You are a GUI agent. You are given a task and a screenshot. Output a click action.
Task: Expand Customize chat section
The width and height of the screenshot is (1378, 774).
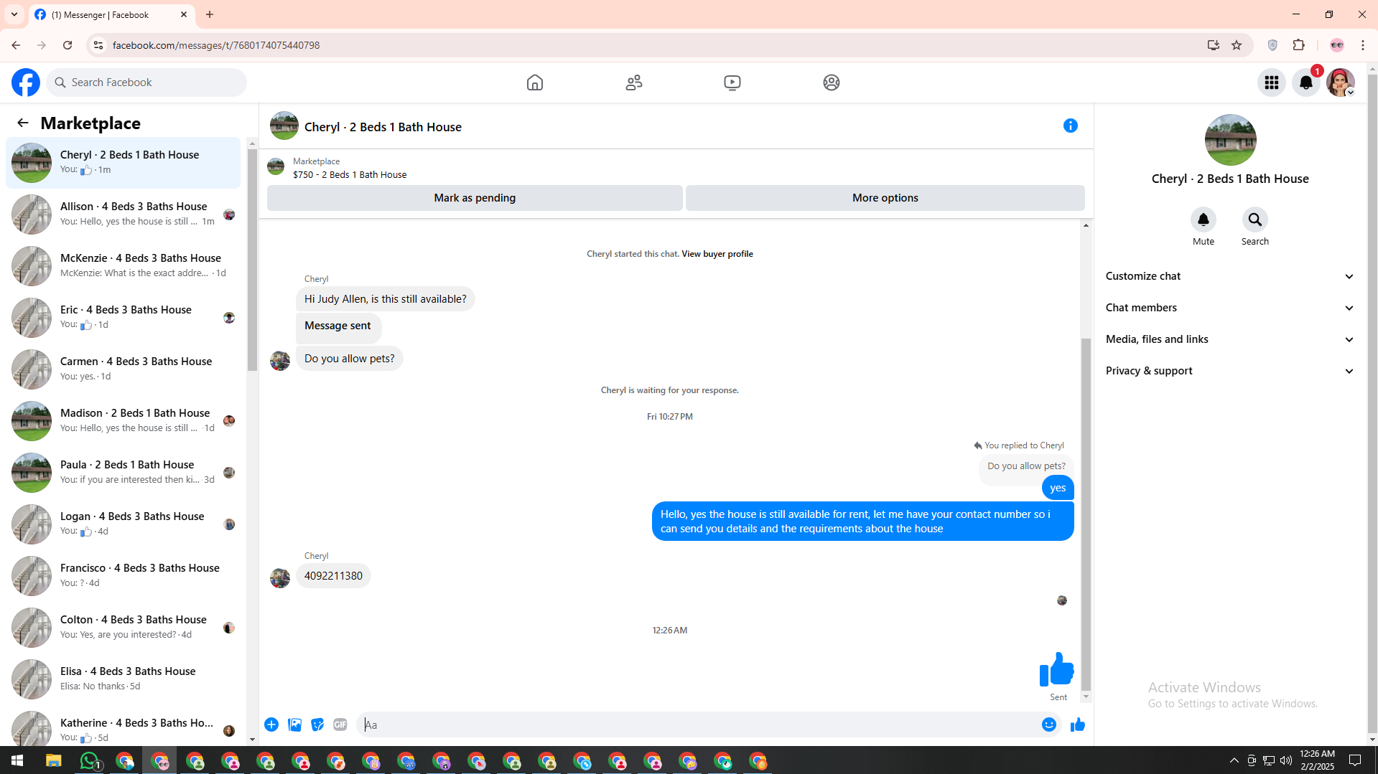pos(1230,276)
